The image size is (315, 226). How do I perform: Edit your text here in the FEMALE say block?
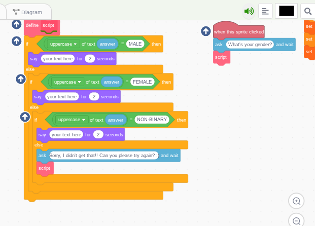pyautogui.click(x=62, y=97)
